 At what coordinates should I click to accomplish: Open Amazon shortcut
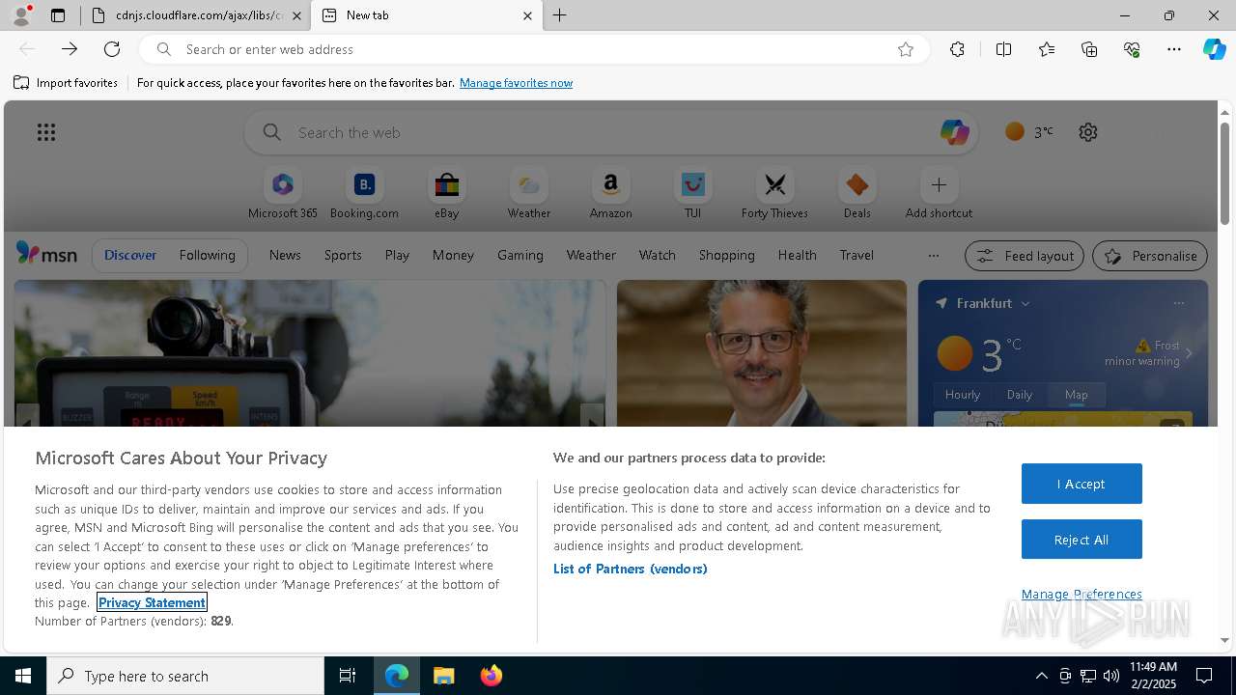[610, 193]
